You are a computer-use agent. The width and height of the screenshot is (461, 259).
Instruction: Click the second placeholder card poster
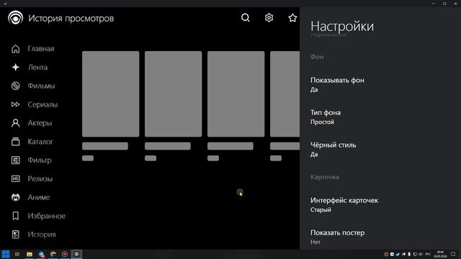tap(173, 94)
